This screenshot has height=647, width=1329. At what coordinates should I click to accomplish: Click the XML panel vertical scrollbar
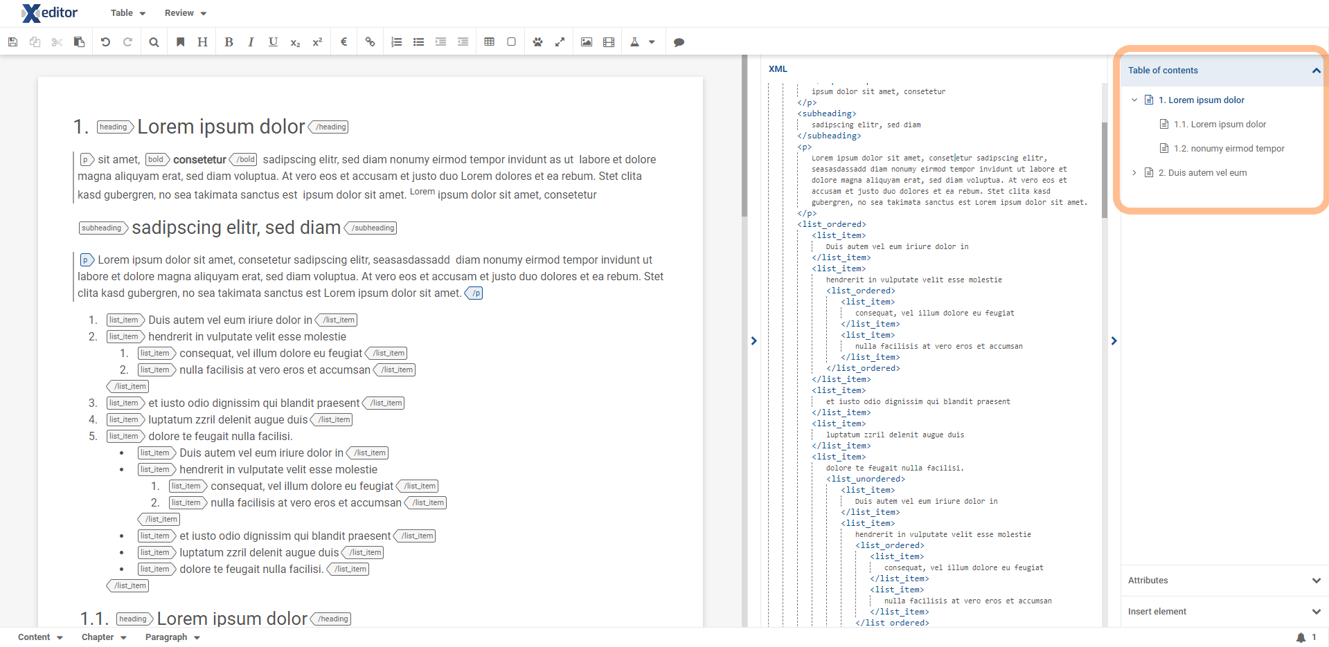point(1104,170)
